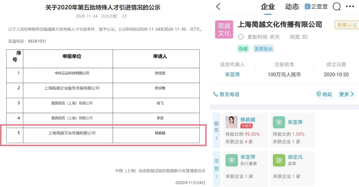Click the announcement title 关于2020年第五批特殊人才引进情况的公示

pyautogui.click(x=103, y=7)
